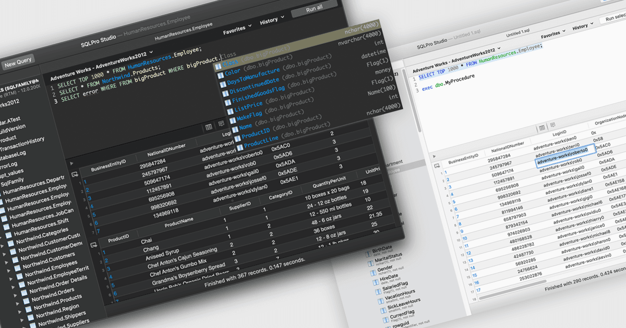Choose FinishedGoodsFlag icon in autocomplete list
626x328 pixels.
click(227, 104)
